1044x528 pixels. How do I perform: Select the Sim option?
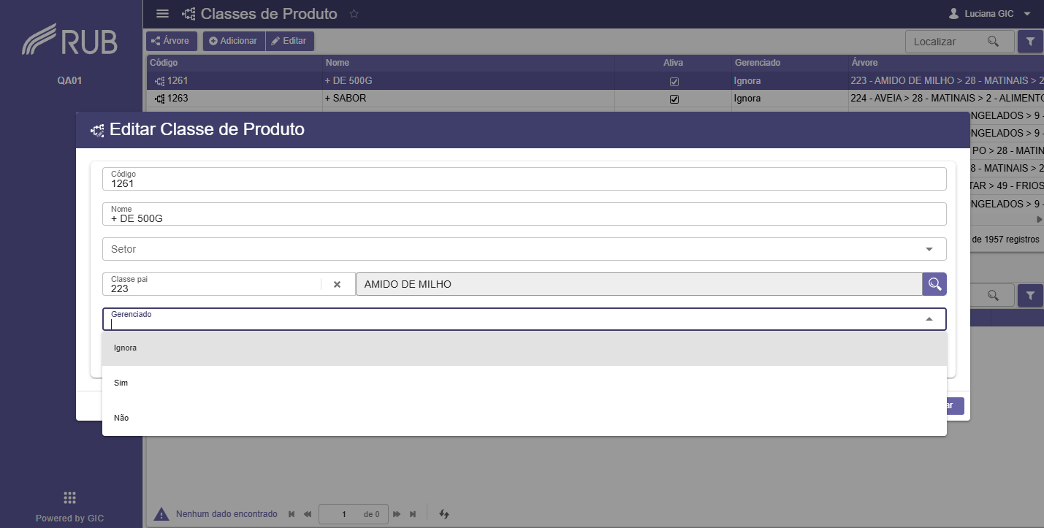click(x=525, y=383)
